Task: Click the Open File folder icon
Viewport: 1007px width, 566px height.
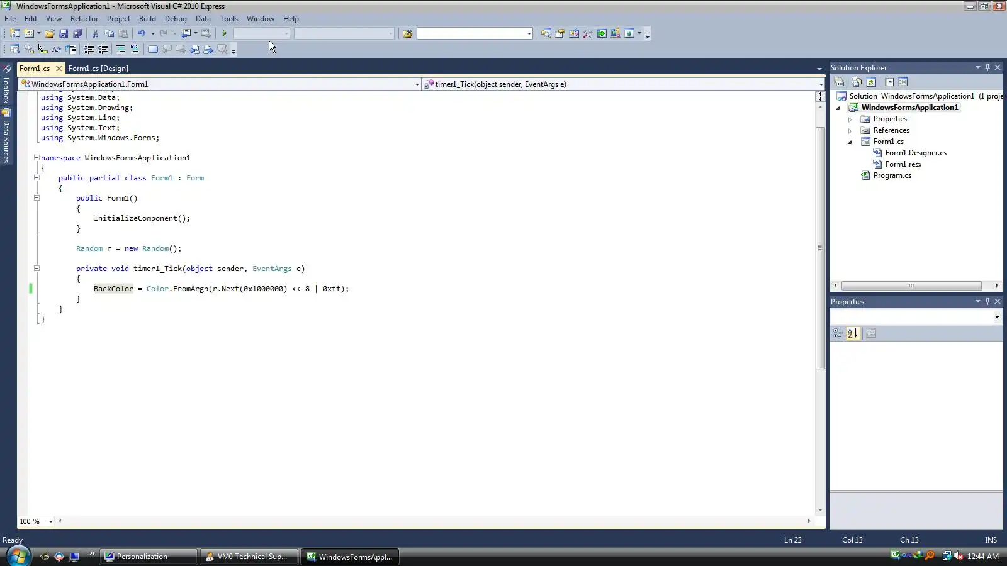Action: (x=49, y=33)
